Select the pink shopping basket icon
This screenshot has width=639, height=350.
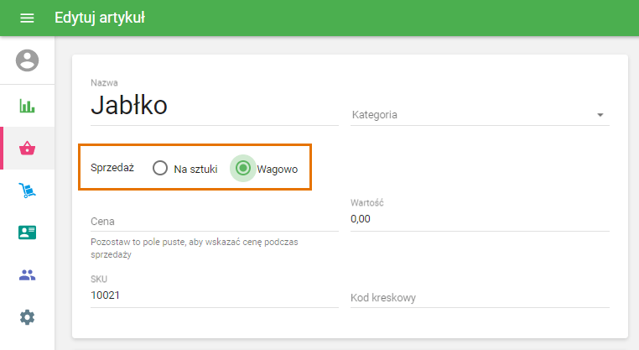[28, 148]
